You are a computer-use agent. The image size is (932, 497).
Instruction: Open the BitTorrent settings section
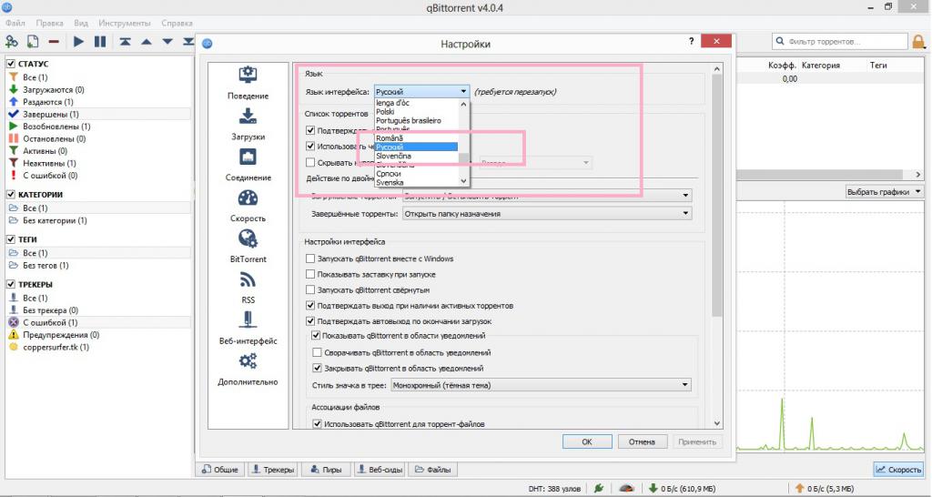tap(248, 247)
